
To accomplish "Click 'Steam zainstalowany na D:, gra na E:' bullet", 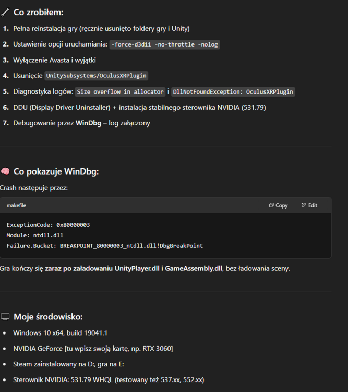I will [x=68, y=364].
